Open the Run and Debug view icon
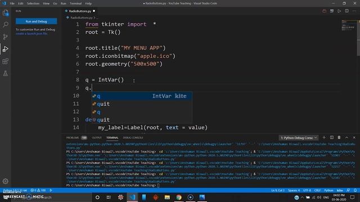The height and width of the screenshot is (202, 360). click(x=6, y=49)
